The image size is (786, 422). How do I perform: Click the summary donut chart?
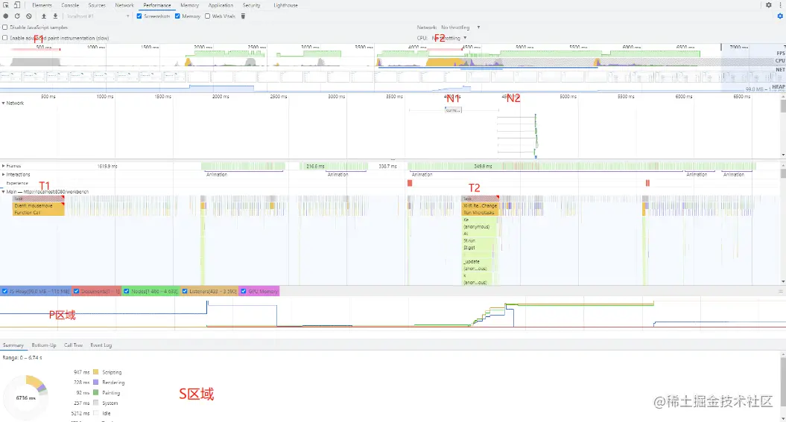point(25,397)
